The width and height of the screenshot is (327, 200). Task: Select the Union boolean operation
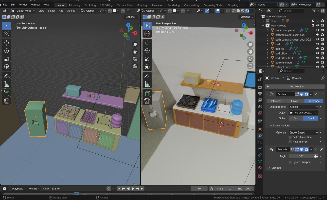point(295,101)
